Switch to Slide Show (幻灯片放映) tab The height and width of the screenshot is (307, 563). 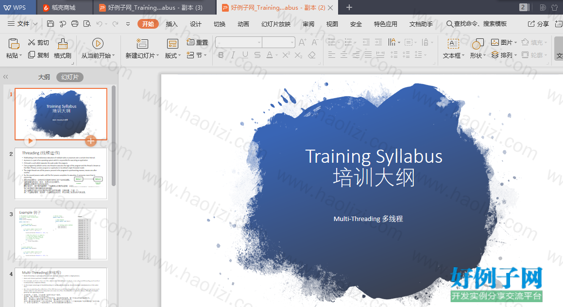(276, 24)
